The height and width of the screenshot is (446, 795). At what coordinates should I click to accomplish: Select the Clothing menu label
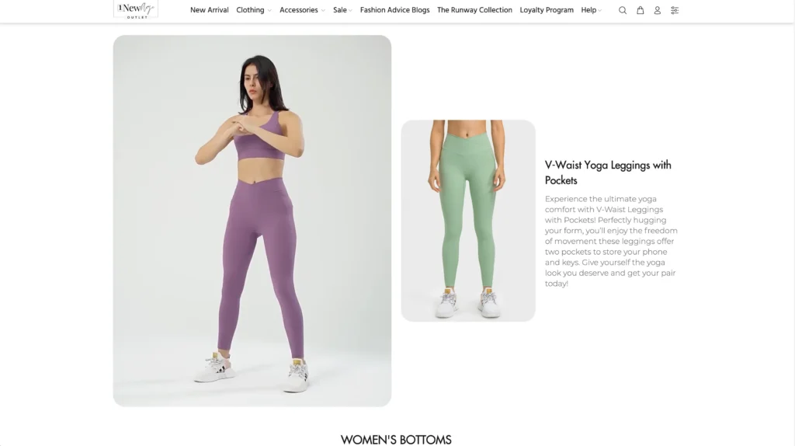click(250, 10)
